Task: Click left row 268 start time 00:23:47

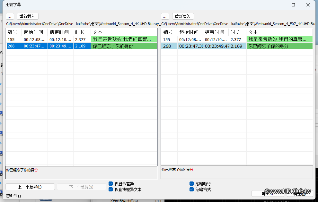Action: click(x=35, y=46)
